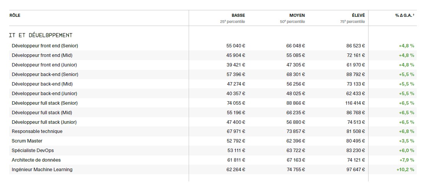Select the Scrum Master role

tap(26, 141)
